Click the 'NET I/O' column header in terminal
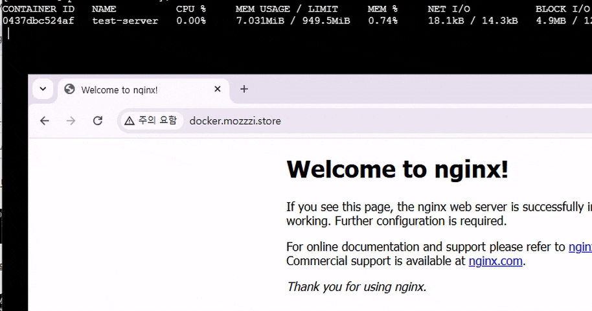 [x=449, y=8]
